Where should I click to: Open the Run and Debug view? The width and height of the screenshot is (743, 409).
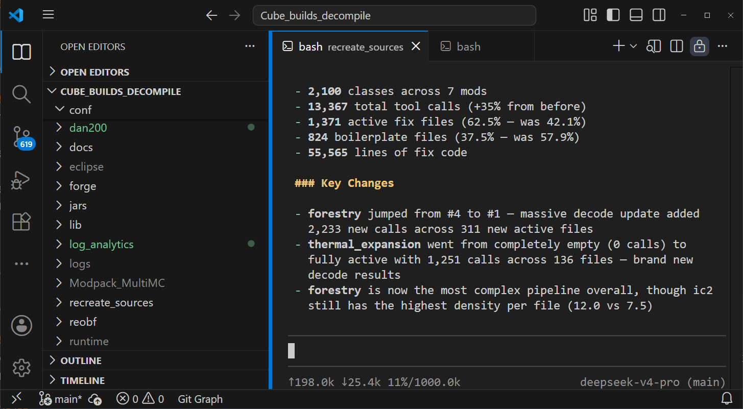[x=21, y=180]
